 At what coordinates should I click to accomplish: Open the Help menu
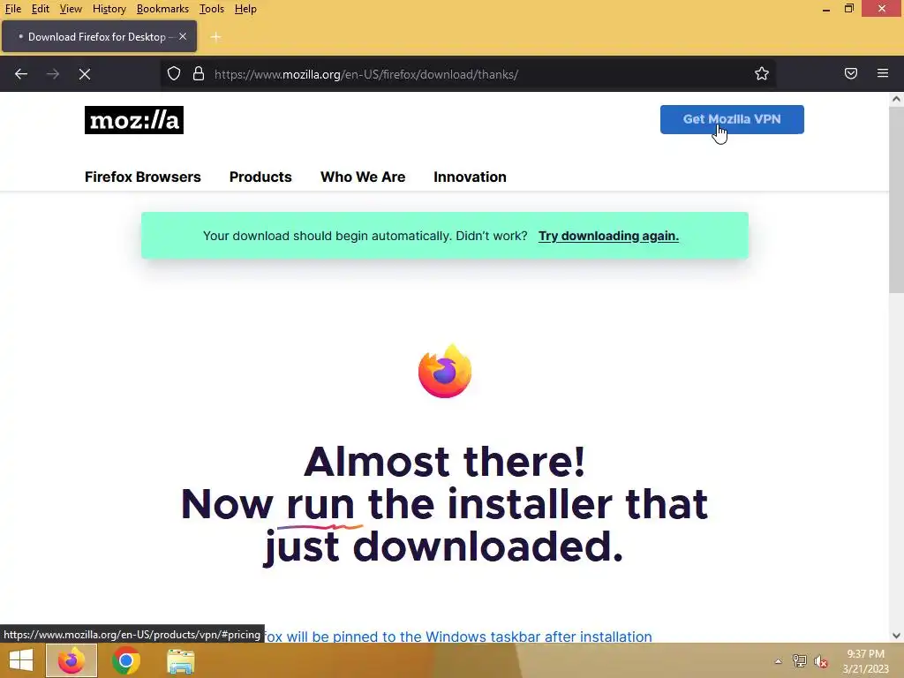pyautogui.click(x=245, y=9)
